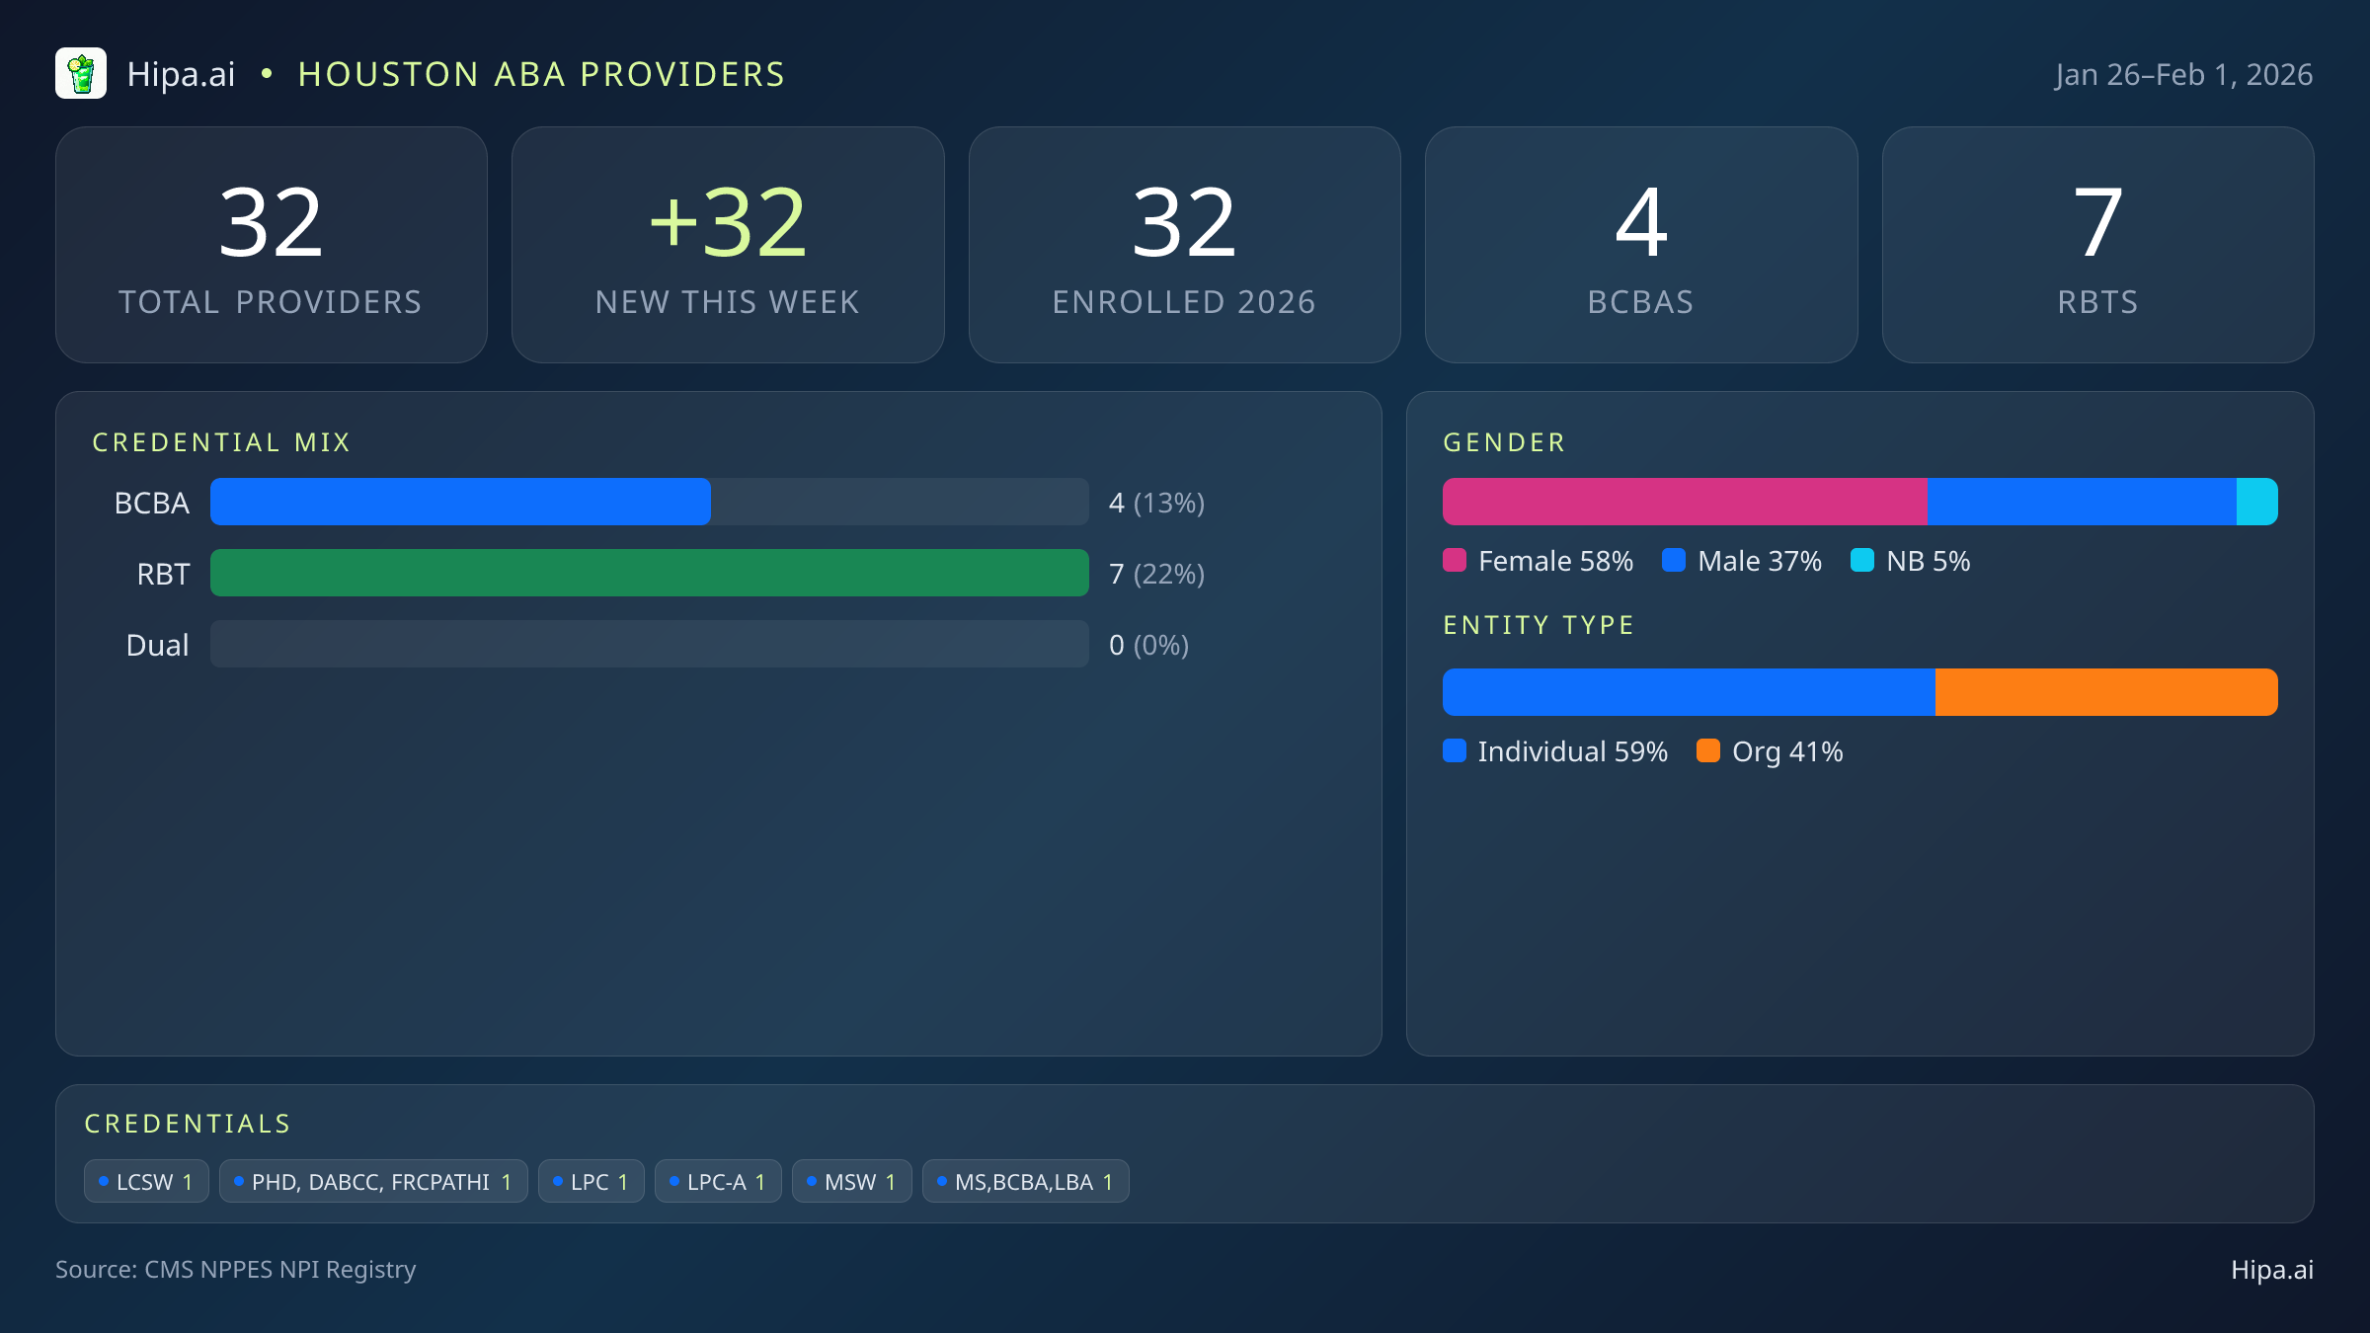Select the Female legend swatch in Gender chart
Image resolution: width=2370 pixels, height=1333 pixels.
(1454, 560)
